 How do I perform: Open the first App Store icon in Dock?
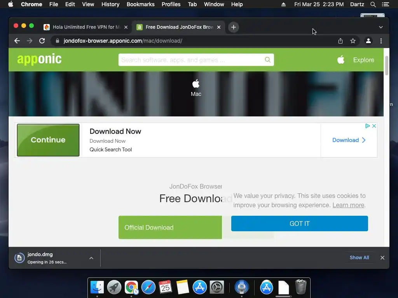click(x=199, y=287)
